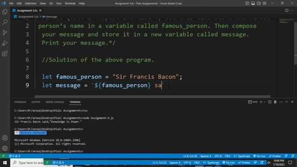This screenshot has width=297, height=167.
Task: Open the Terminal menu in menu bar
Action: [x=70, y=3]
